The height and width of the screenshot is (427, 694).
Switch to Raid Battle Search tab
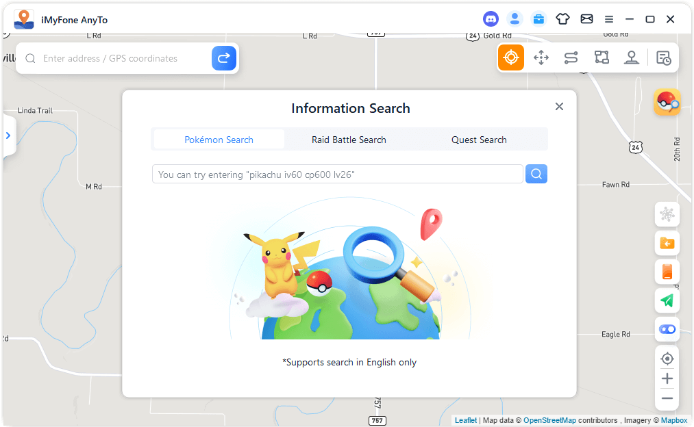(349, 140)
